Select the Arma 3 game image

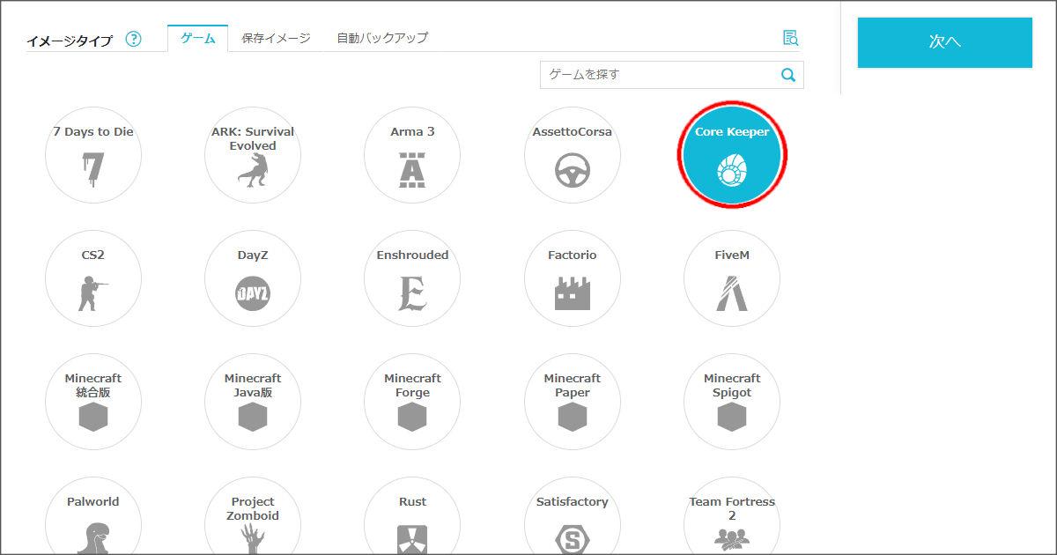(x=412, y=155)
